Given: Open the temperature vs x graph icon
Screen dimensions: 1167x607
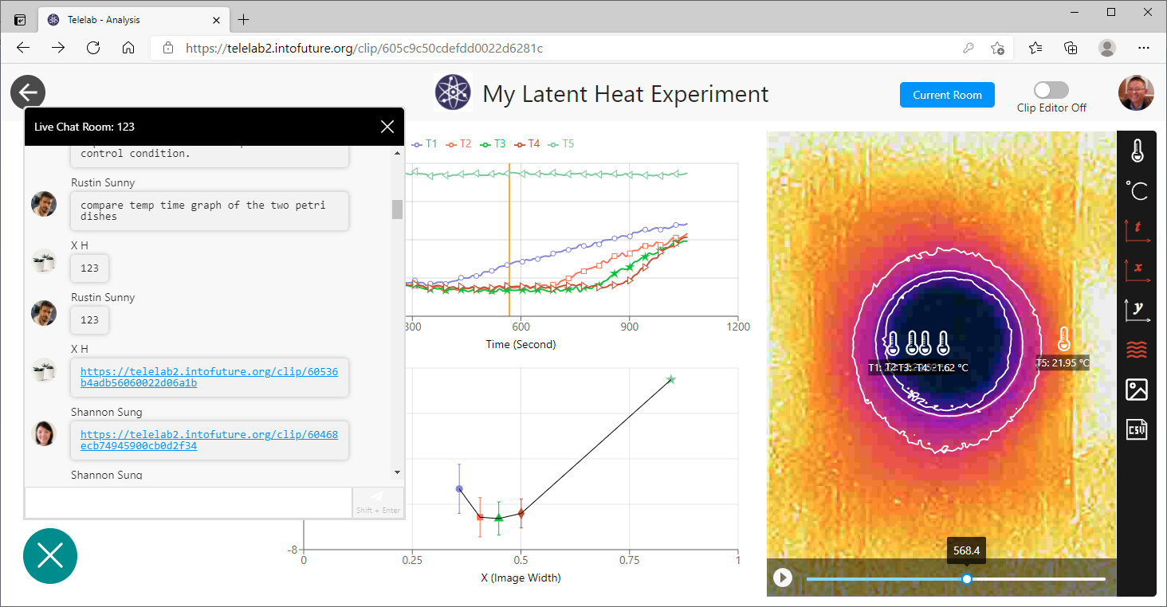Looking at the screenshot, I should coord(1137,270).
